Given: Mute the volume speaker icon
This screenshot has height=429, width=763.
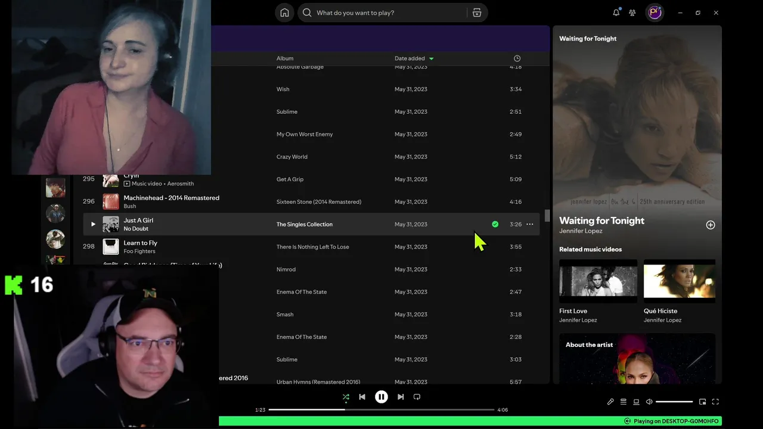Looking at the screenshot, I should tap(649, 402).
